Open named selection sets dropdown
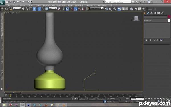This screenshot has height=107, width=171. click(97, 8)
